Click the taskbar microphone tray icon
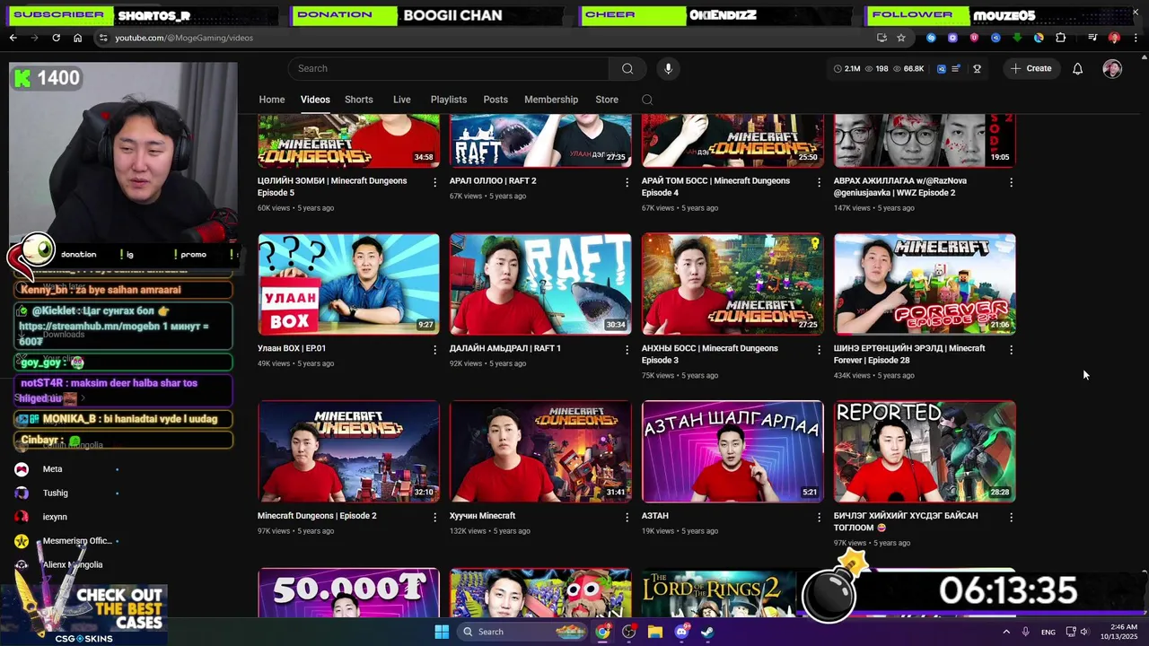Screen dimensions: 1149x646 tap(1026, 632)
